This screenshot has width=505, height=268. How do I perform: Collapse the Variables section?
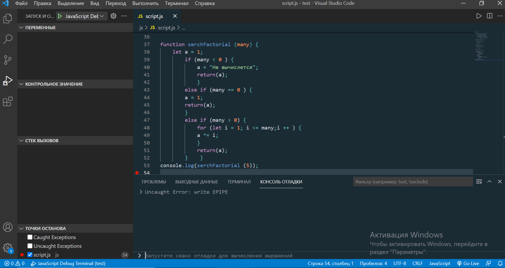click(x=75, y=28)
